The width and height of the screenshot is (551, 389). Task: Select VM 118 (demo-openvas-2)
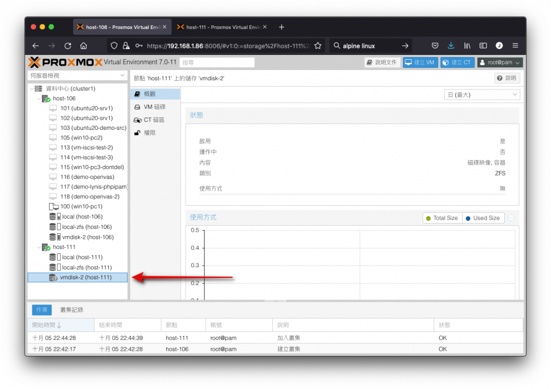[x=90, y=197]
